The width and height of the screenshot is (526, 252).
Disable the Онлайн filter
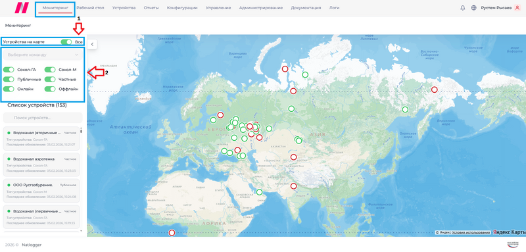tap(9, 89)
